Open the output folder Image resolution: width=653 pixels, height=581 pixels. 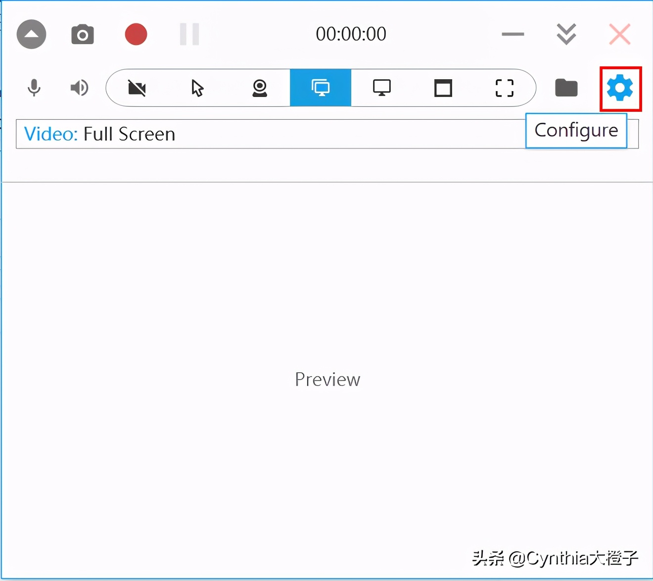click(566, 88)
